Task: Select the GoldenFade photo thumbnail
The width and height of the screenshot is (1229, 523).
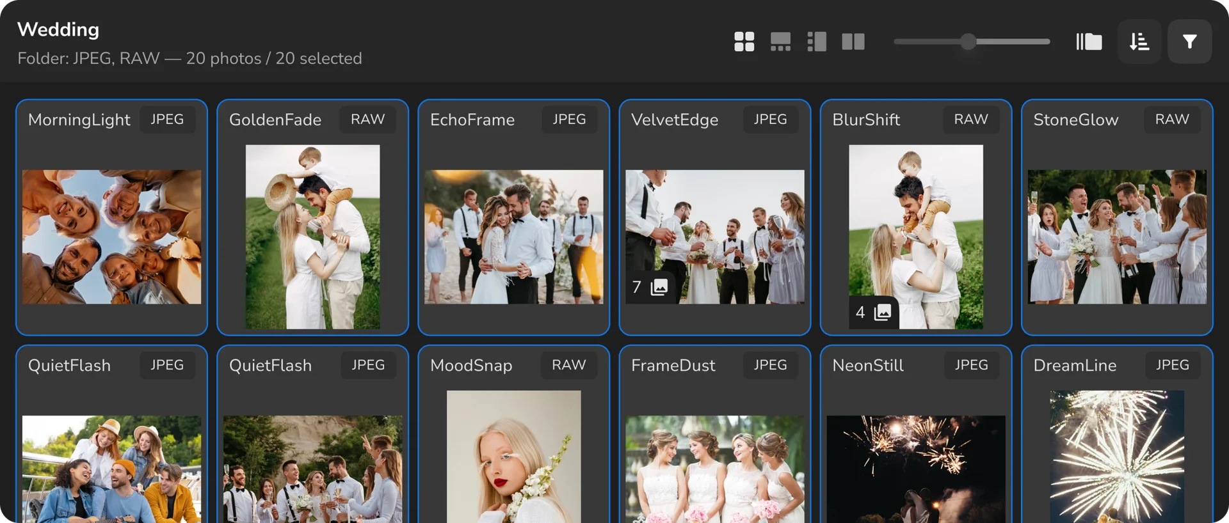Action: (312, 237)
